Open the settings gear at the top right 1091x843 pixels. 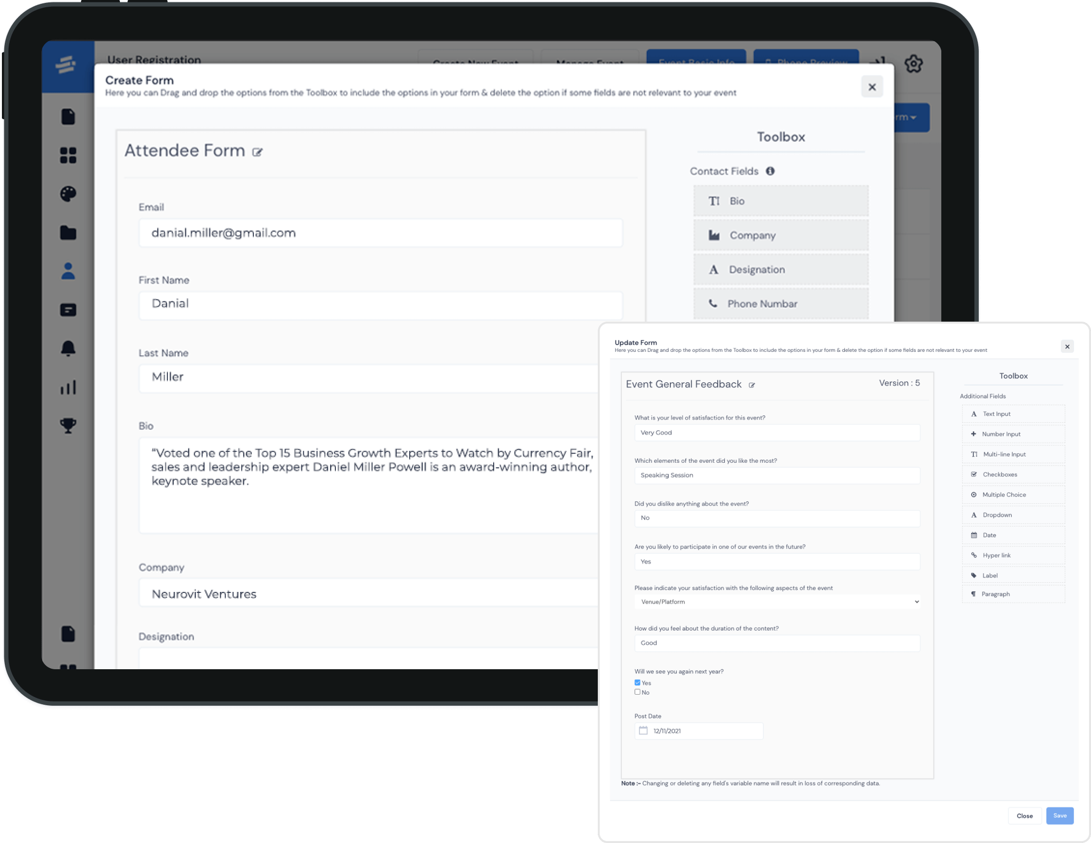point(914,63)
